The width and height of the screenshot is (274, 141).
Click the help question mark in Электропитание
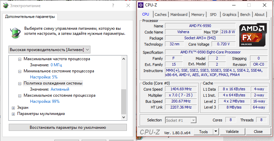tap(113, 6)
